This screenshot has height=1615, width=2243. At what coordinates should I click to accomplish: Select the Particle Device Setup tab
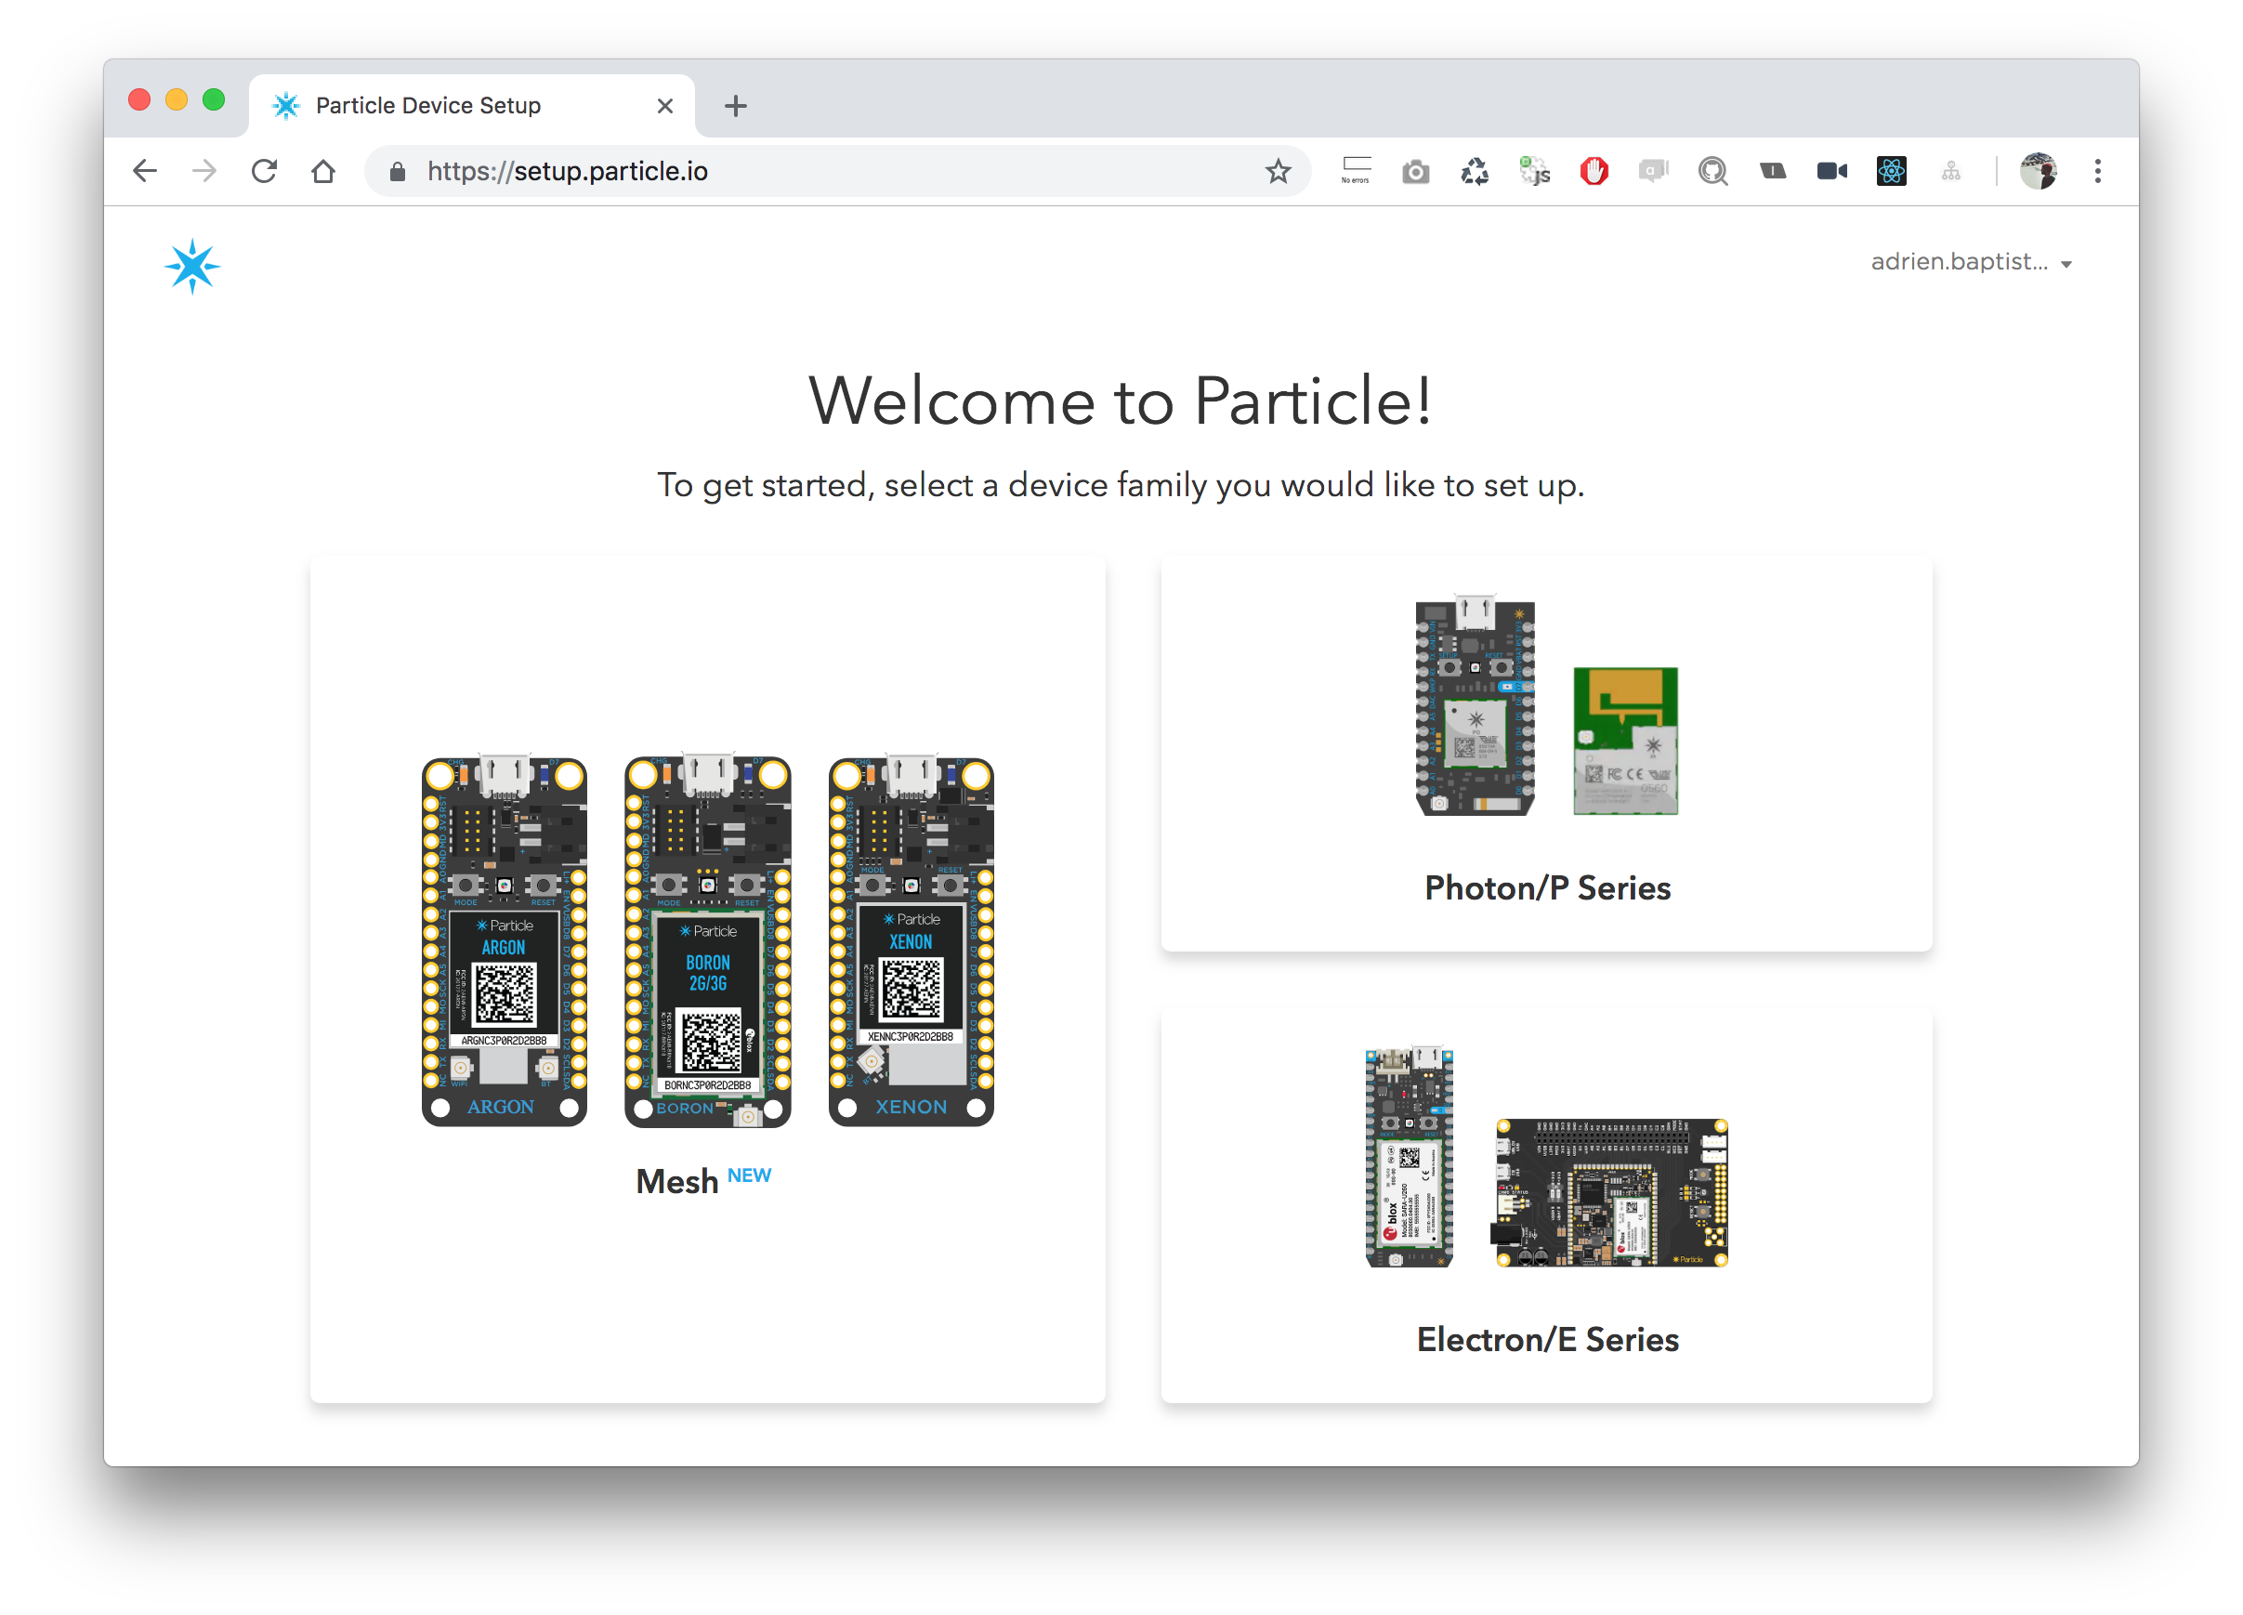click(428, 106)
